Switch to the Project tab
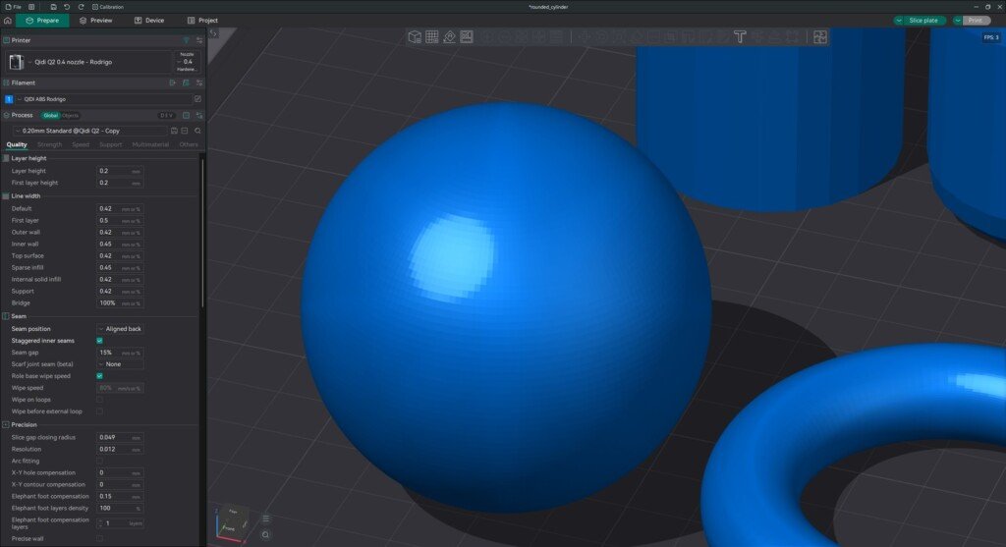The height and width of the screenshot is (547, 1006). 202,21
